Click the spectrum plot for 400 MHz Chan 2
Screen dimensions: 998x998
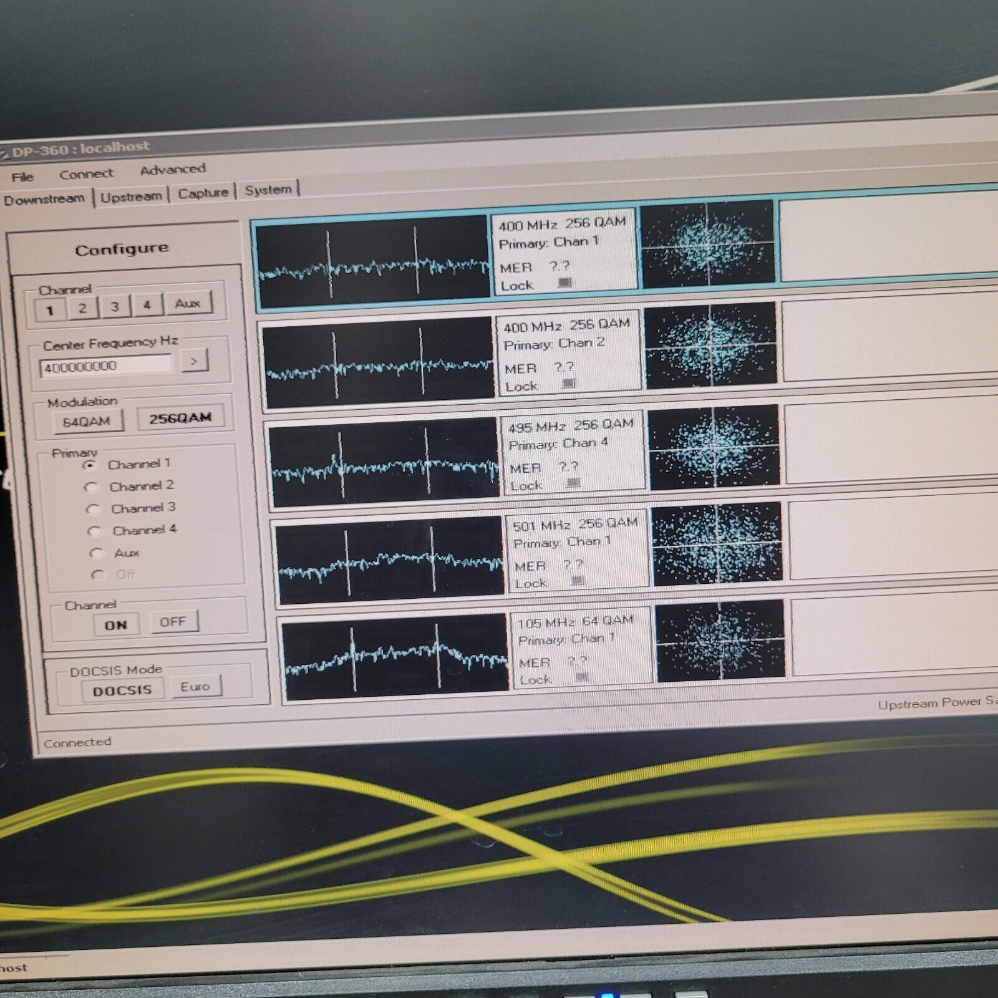378,361
